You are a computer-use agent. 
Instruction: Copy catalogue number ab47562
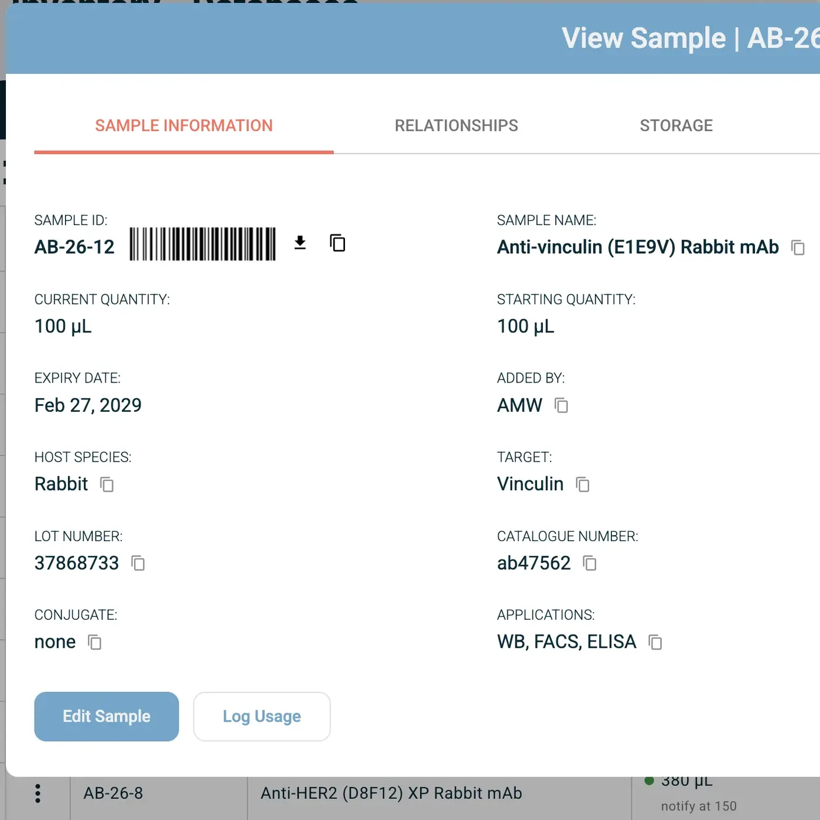point(589,563)
